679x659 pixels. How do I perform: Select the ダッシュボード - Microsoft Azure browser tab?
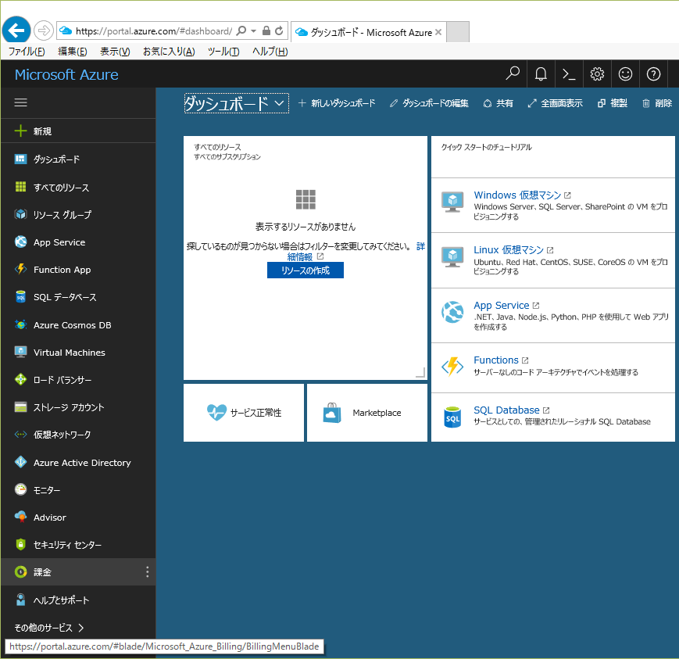(x=368, y=32)
